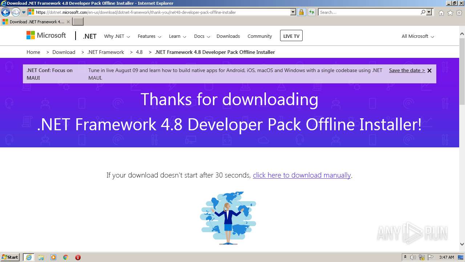Click the security lock icon

click(x=301, y=12)
